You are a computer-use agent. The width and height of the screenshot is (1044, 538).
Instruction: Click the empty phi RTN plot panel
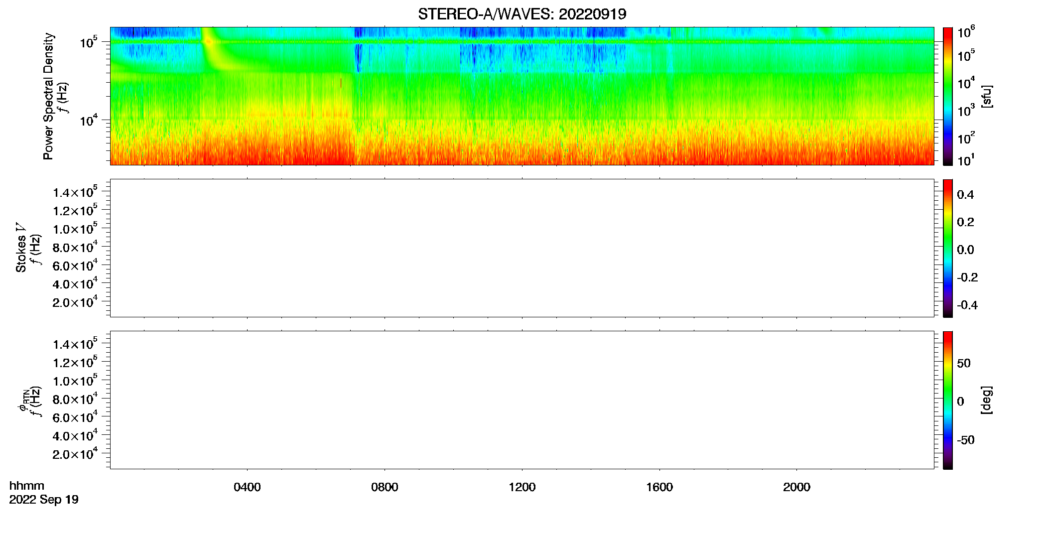pyautogui.click(x=522, y=400)
